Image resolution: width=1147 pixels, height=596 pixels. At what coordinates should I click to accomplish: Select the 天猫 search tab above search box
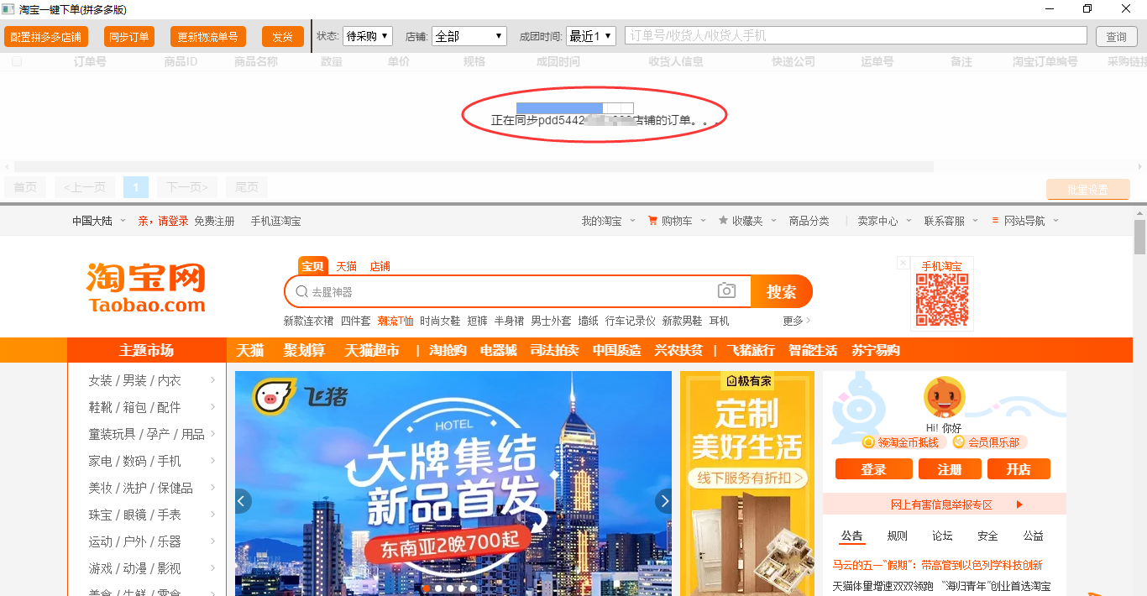[x=346, y=266]
